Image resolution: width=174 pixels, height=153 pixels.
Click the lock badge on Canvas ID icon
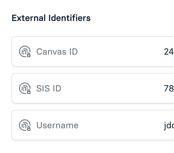(29, 55)
